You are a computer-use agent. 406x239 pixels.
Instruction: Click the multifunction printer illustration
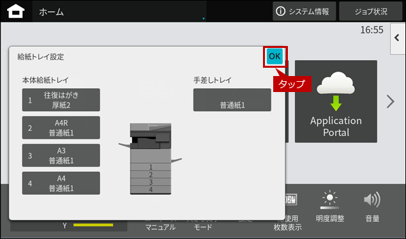pyautogui.click(x=151, y=158)
